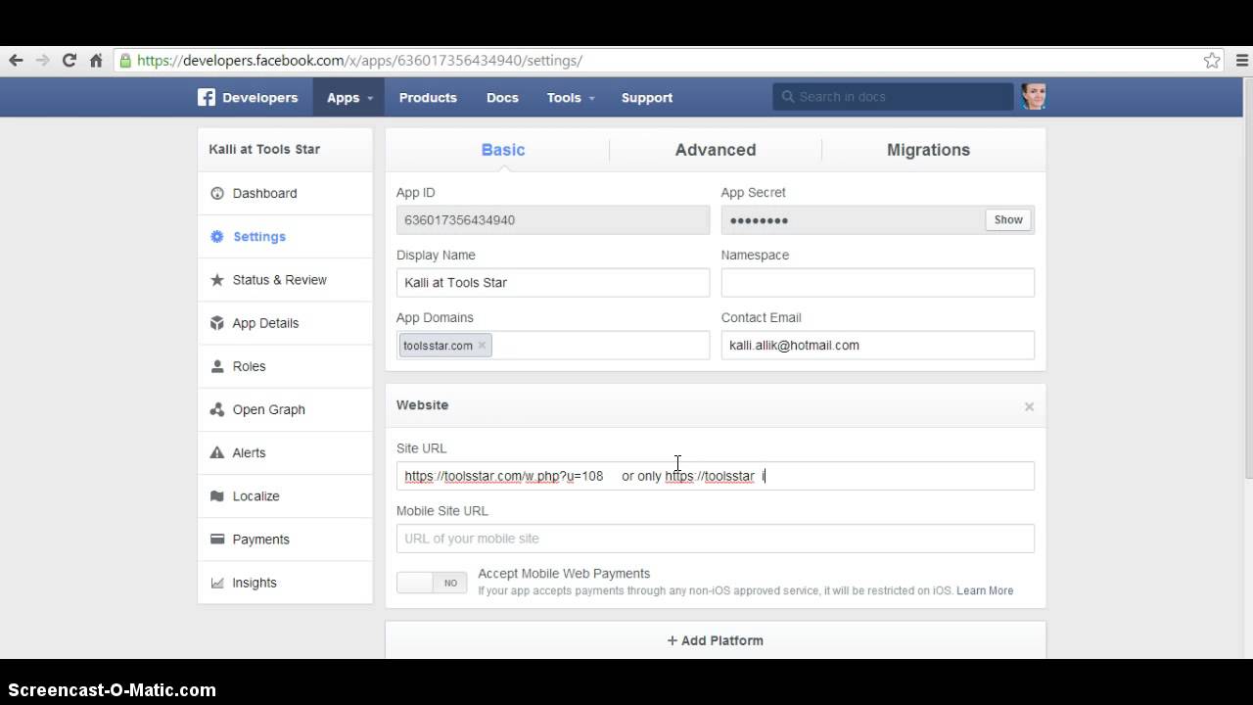Remove the toolsstar.com domain tag
Image resolution: width=1253 pixels, height=705 pixels.
click(482, 346)
